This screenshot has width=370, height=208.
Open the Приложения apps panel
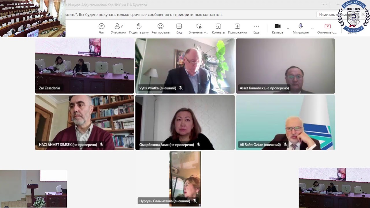[x=237, y=28]
